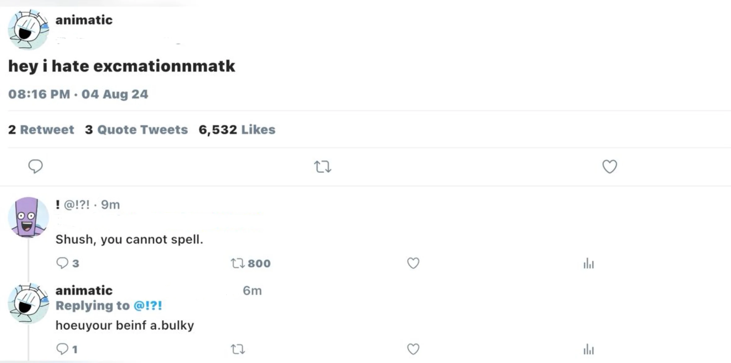
Task: View analytics for 'hoeuyour beinf' reply
Action: point(589,350)
